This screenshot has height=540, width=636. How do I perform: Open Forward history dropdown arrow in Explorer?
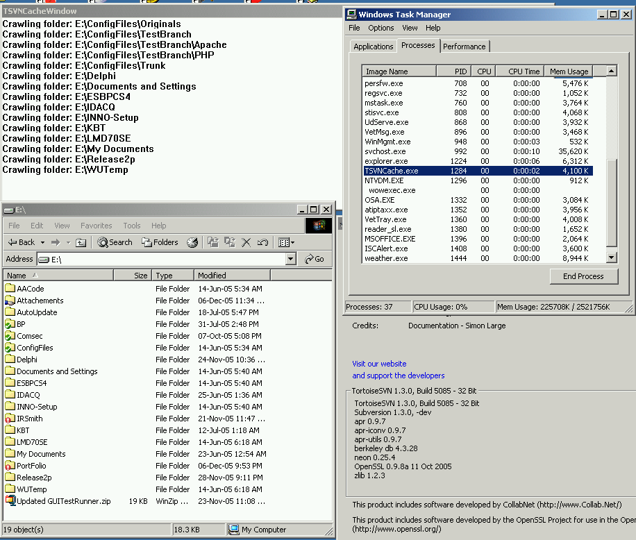(x=68, y=242)
